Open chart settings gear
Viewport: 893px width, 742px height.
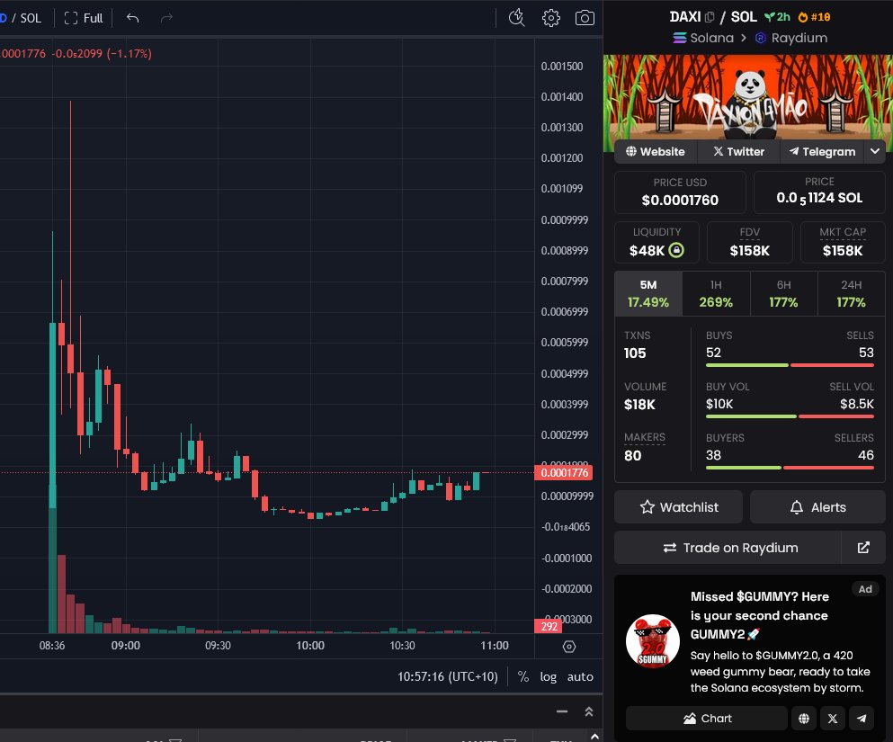pos(550,18)
